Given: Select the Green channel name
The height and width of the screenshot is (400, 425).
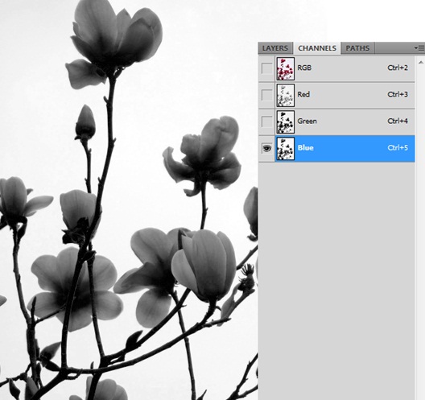Looking at the screenshot, I should pos(307,121).
